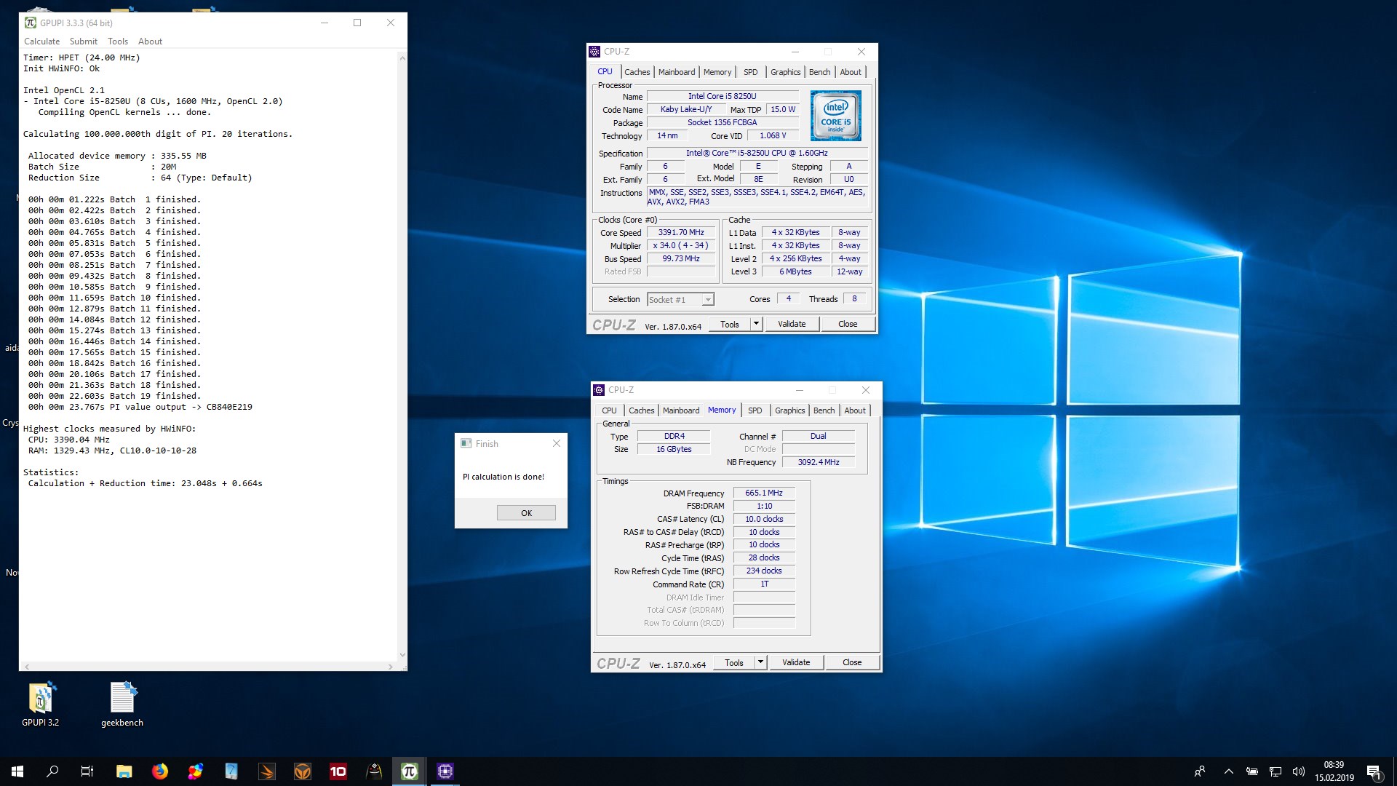Open the volume speaker icon in the tray
The image size is (1397, 786).
(1299, 771)
